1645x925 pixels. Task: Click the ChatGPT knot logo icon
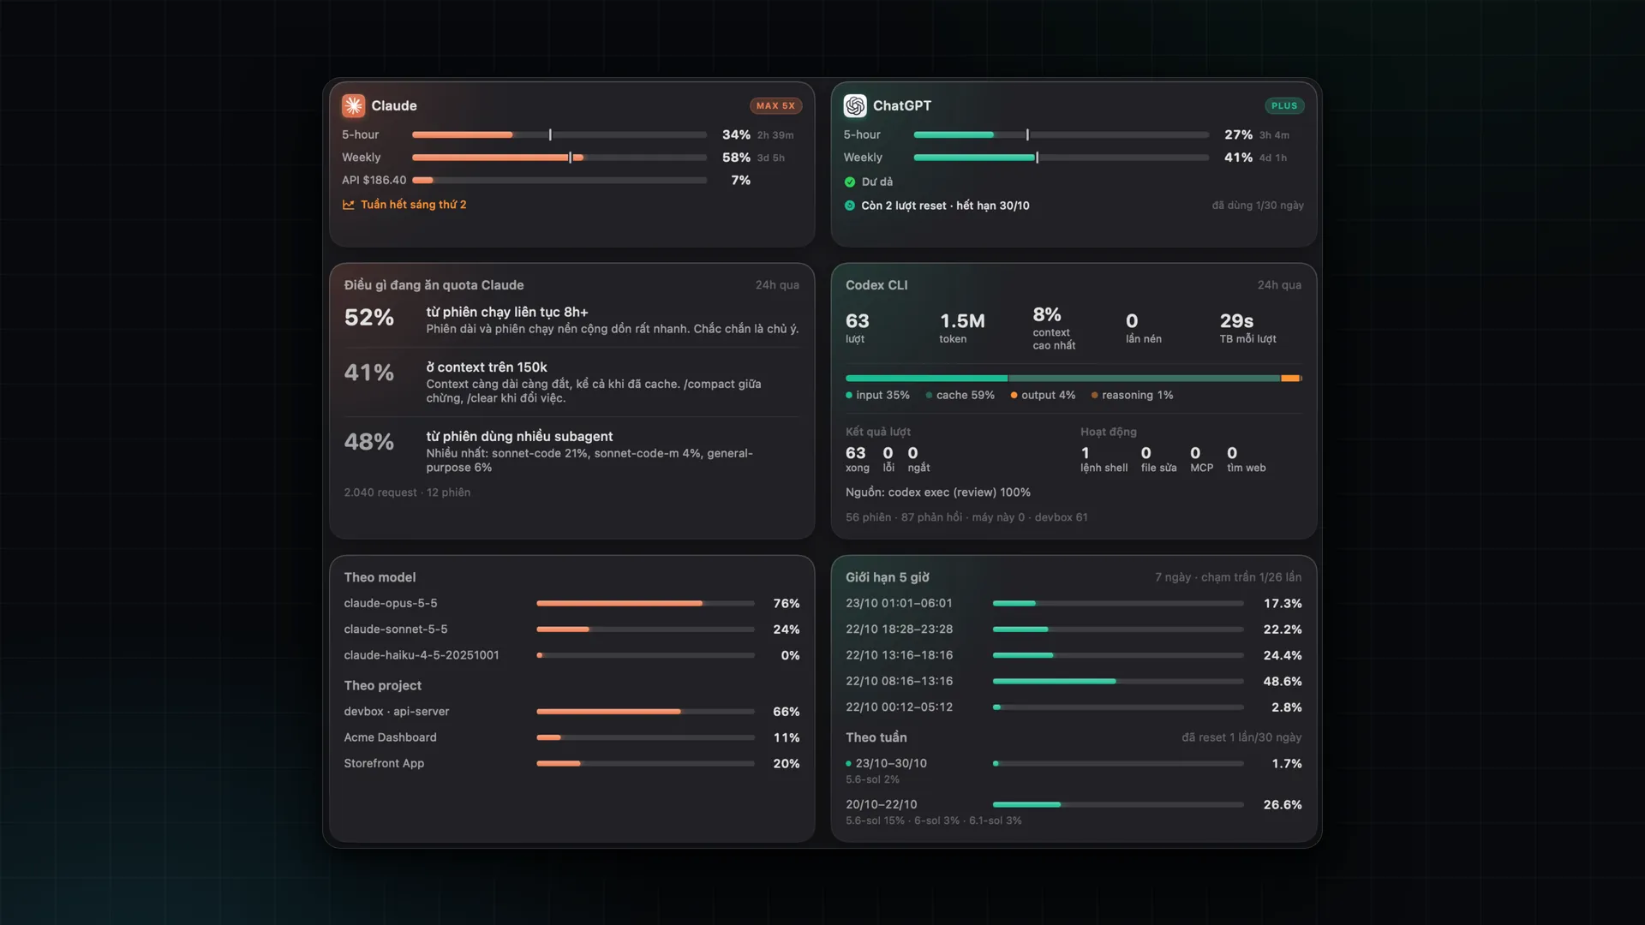tap(855, 105)
